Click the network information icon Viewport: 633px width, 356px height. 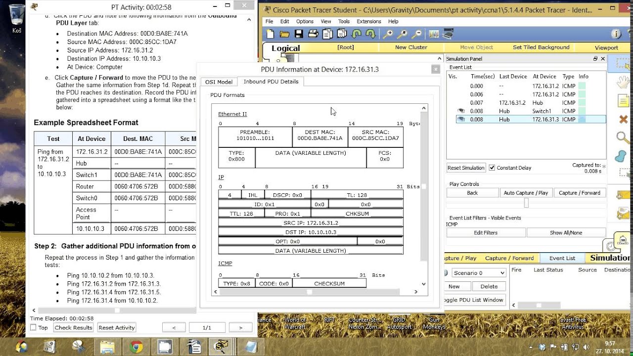616,34
